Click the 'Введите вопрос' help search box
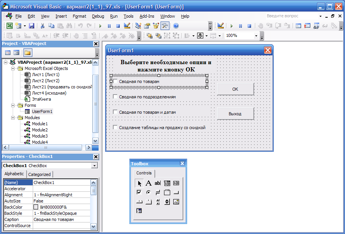 pyautogui.click(x=291, y=16)
